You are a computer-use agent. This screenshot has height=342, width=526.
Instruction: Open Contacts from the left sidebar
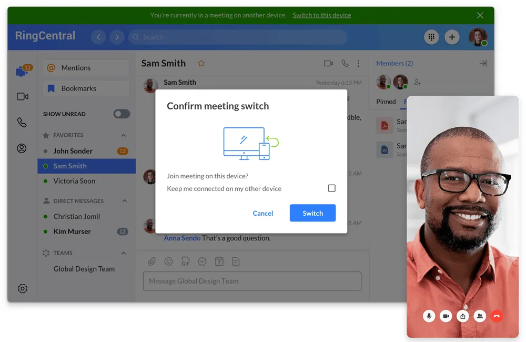22,148
